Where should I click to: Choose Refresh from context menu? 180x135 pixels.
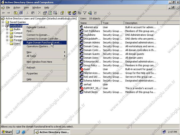tap(45, 67)
